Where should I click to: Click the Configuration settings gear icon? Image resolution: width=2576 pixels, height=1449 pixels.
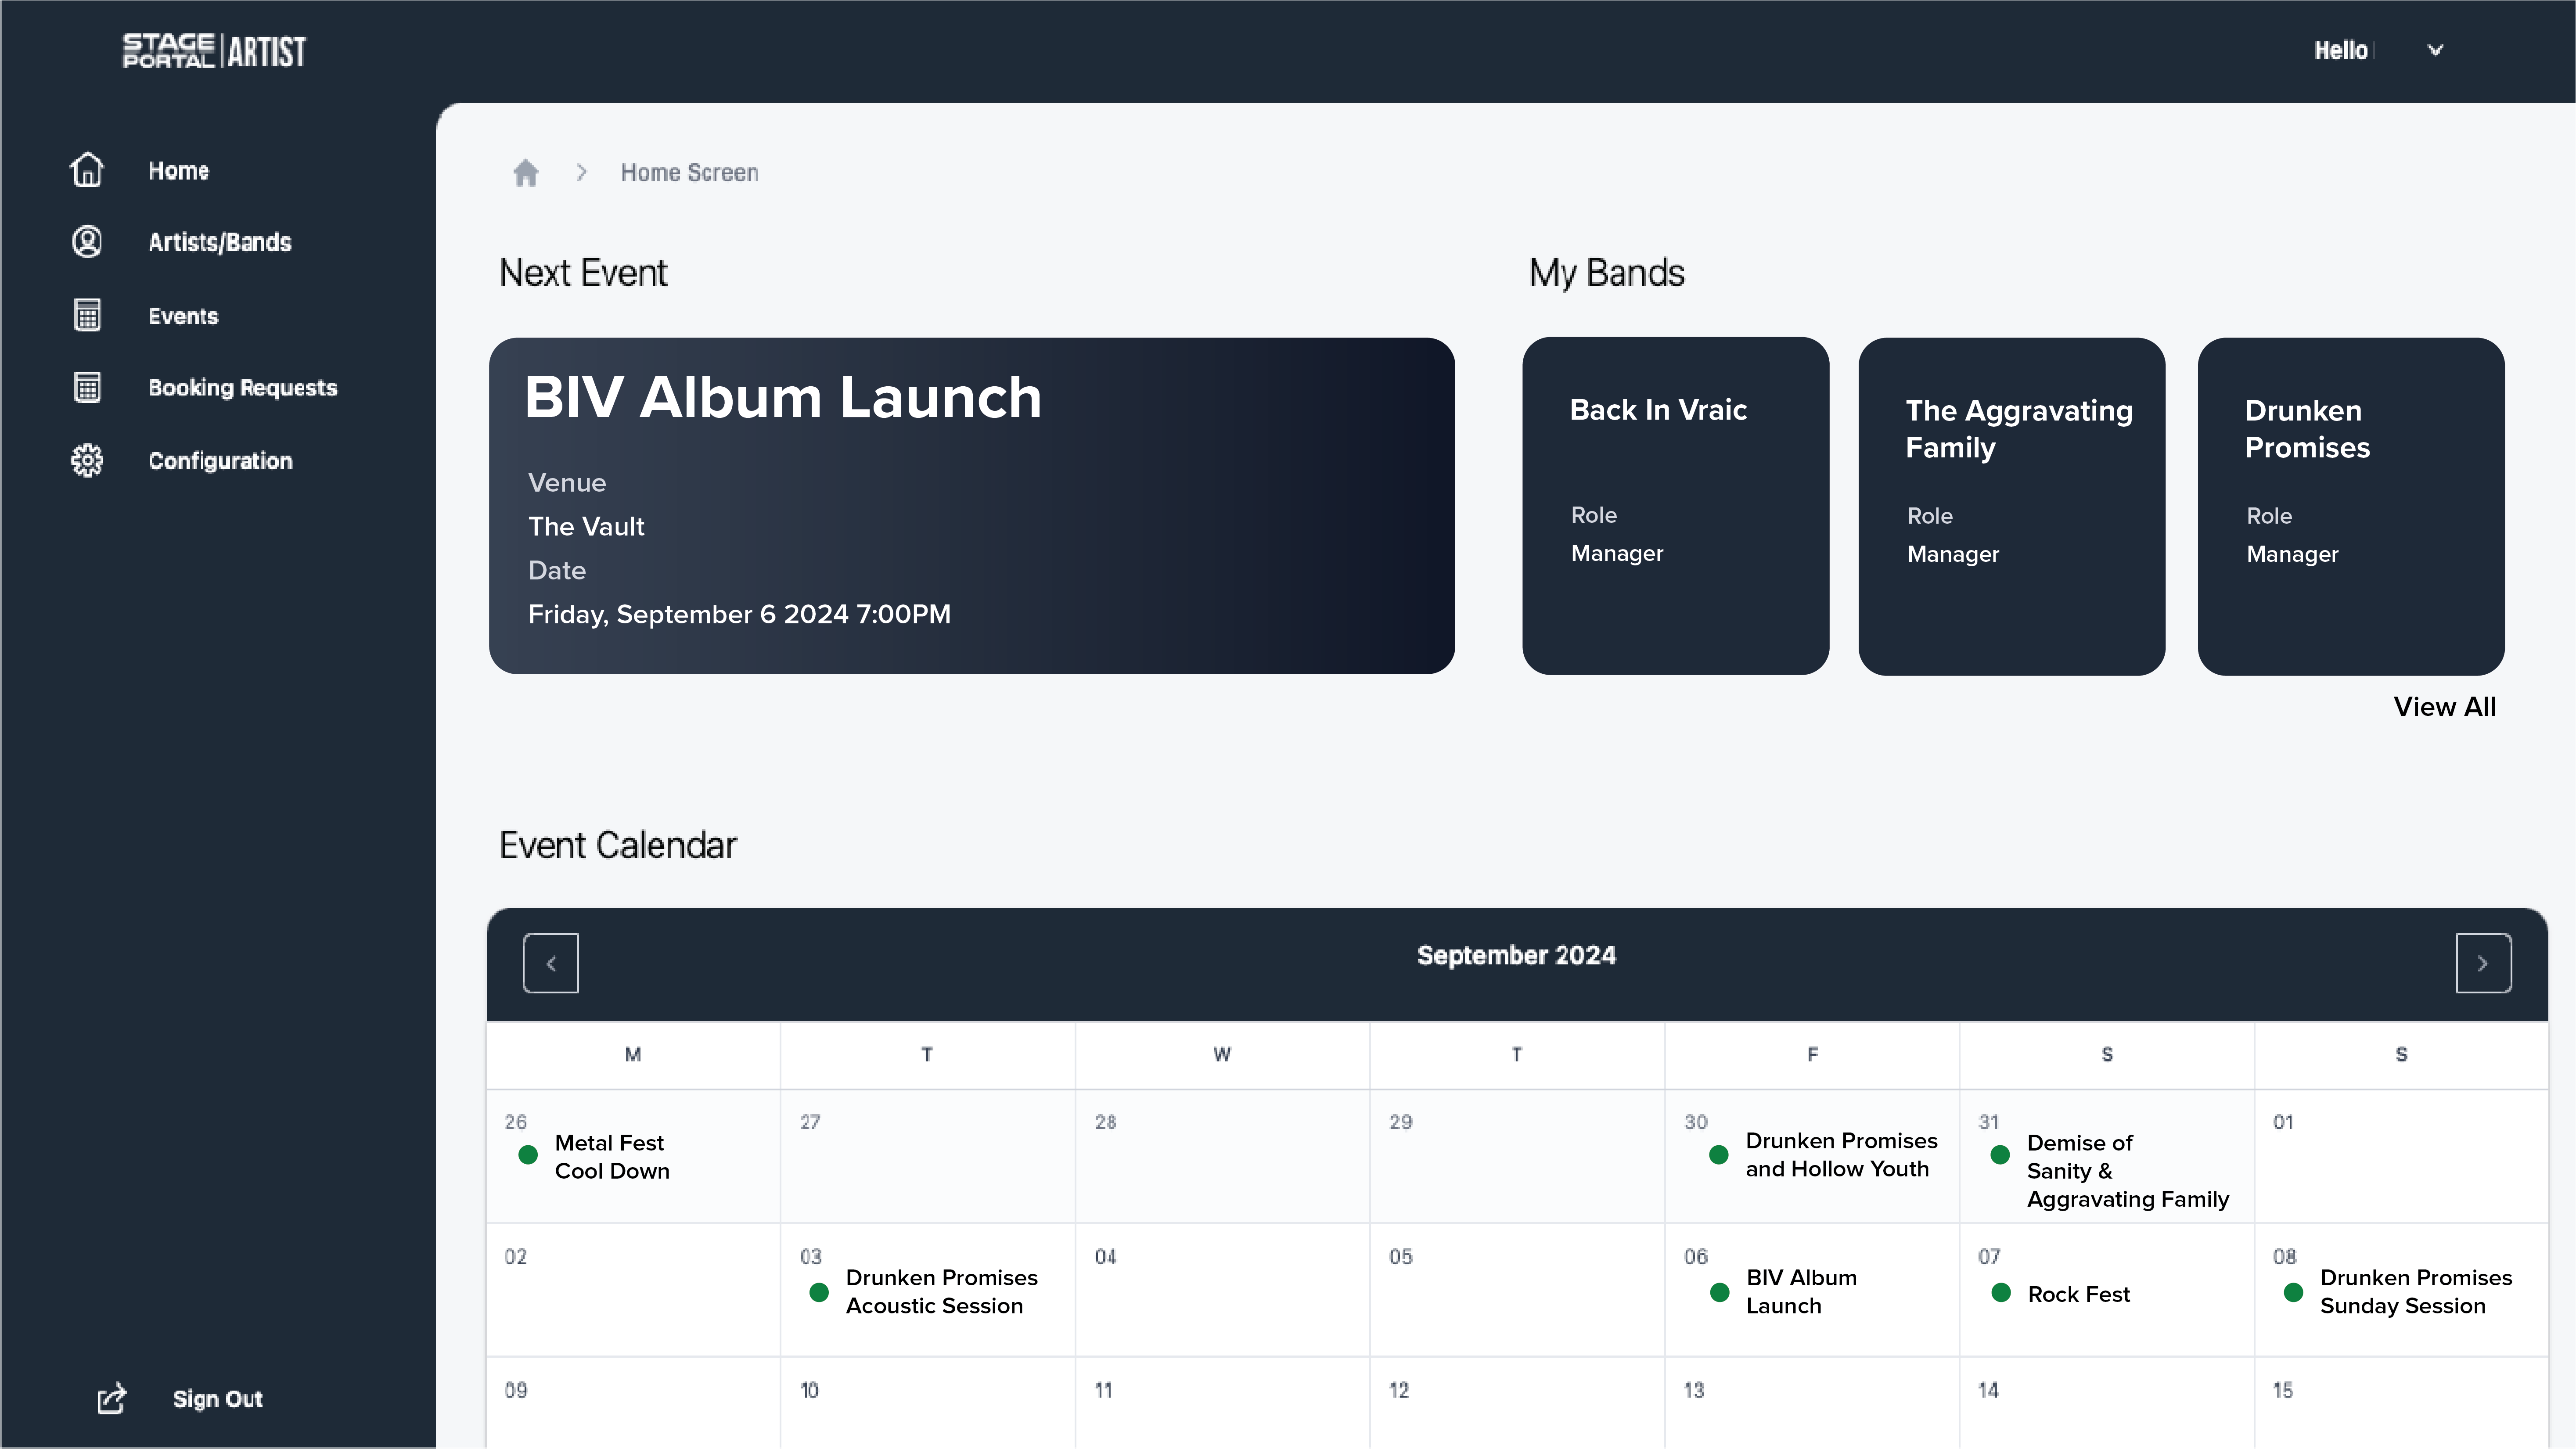click(86, 460)
